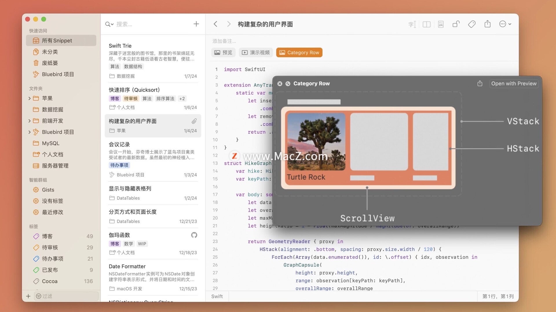Filter by the 待办事项 tag in sidebar
The image size is (556, 312).
[x=61, y=259]
